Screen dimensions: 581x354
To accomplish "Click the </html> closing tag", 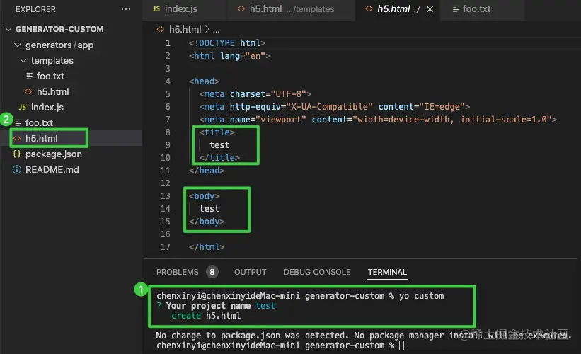I will pos(207,247).
